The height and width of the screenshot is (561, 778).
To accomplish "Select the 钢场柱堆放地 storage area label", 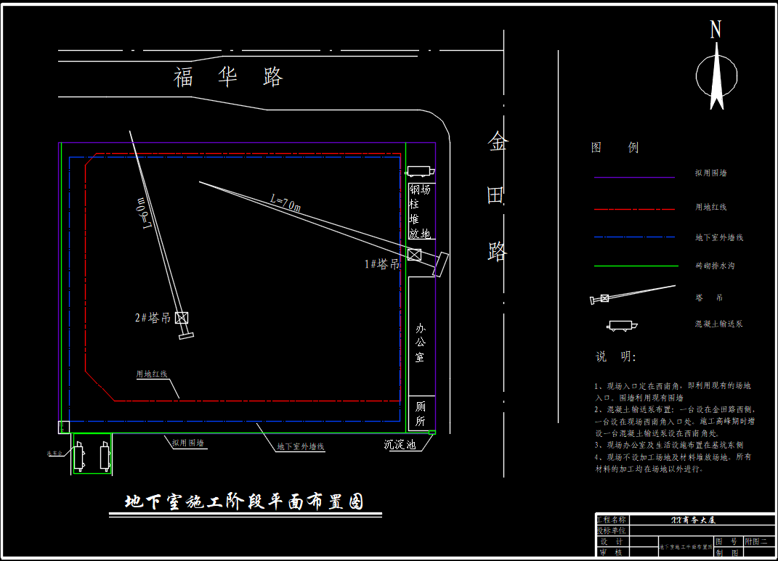I will 421,212.
